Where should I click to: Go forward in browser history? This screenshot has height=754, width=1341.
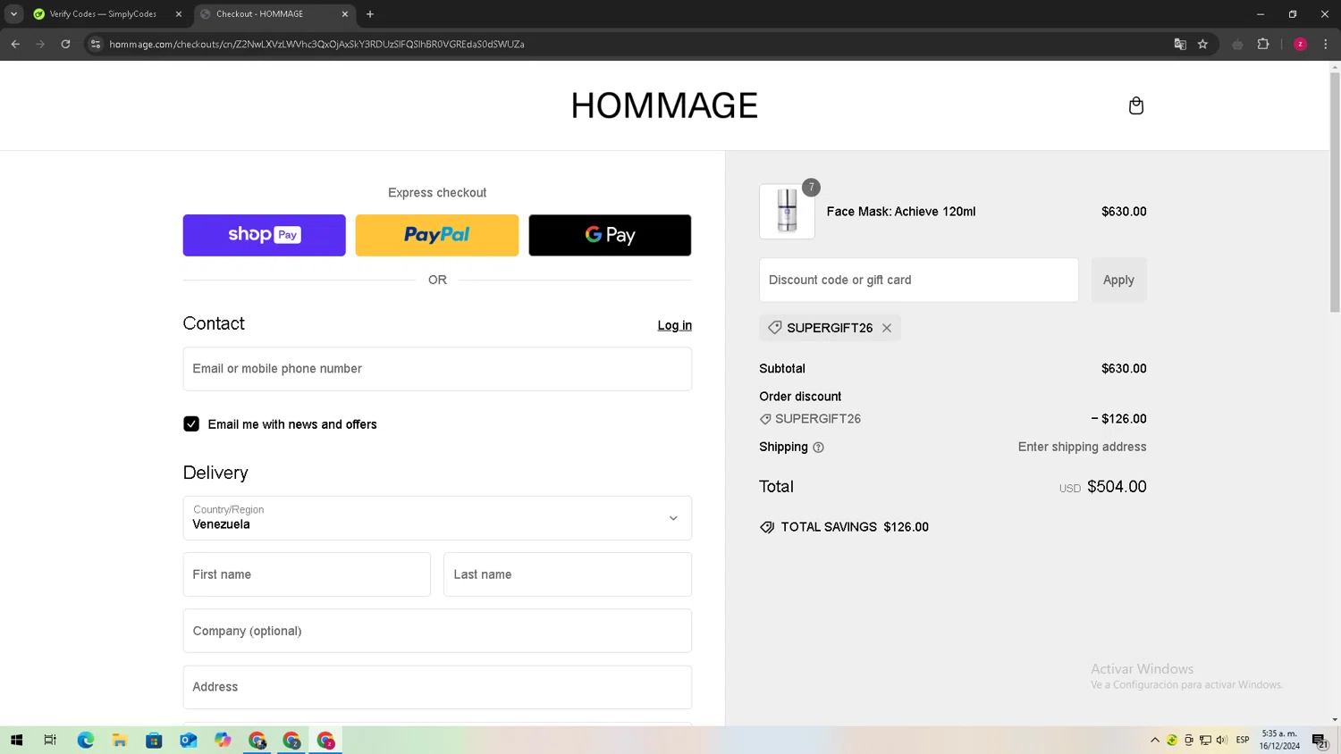(40, 44)
